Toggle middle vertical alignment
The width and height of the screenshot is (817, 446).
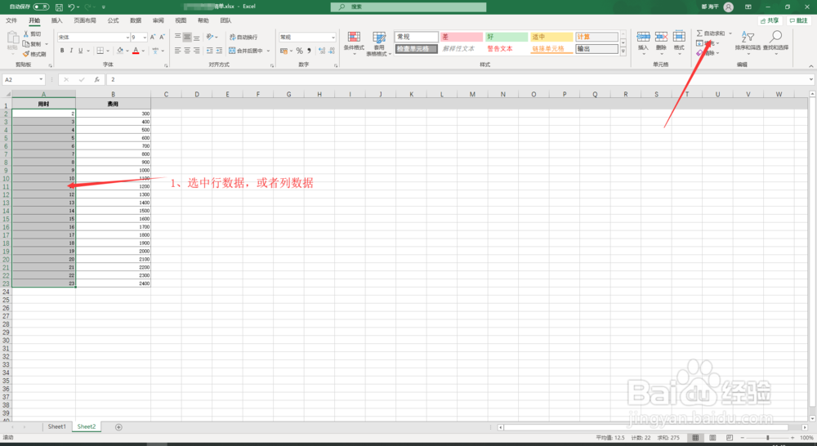click(187, 37)
